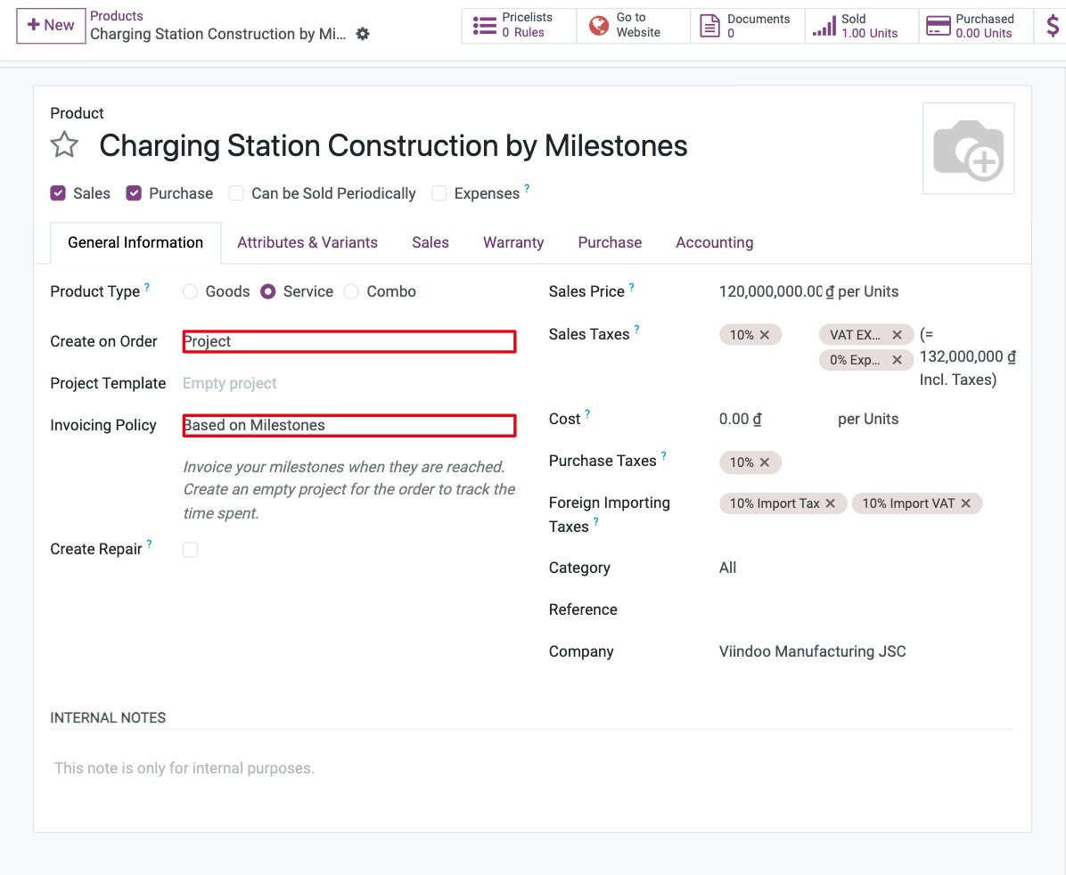Edit the product name title

click(x=394, y=145)
